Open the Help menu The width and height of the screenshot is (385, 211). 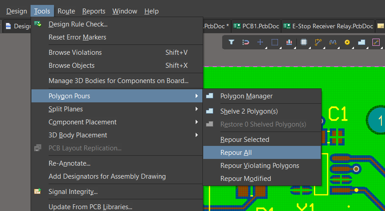[x=152, y=11]
